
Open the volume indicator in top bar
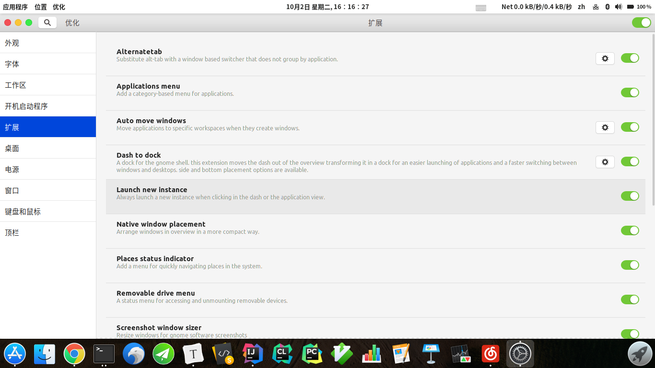click(619, 7)
